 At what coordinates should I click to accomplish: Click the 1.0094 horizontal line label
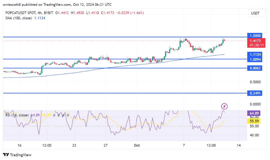254,60
